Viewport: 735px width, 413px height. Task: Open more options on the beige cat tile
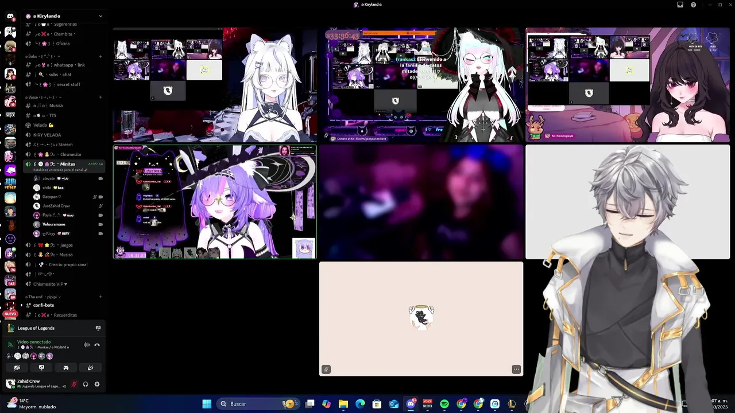tap(516, 369)
